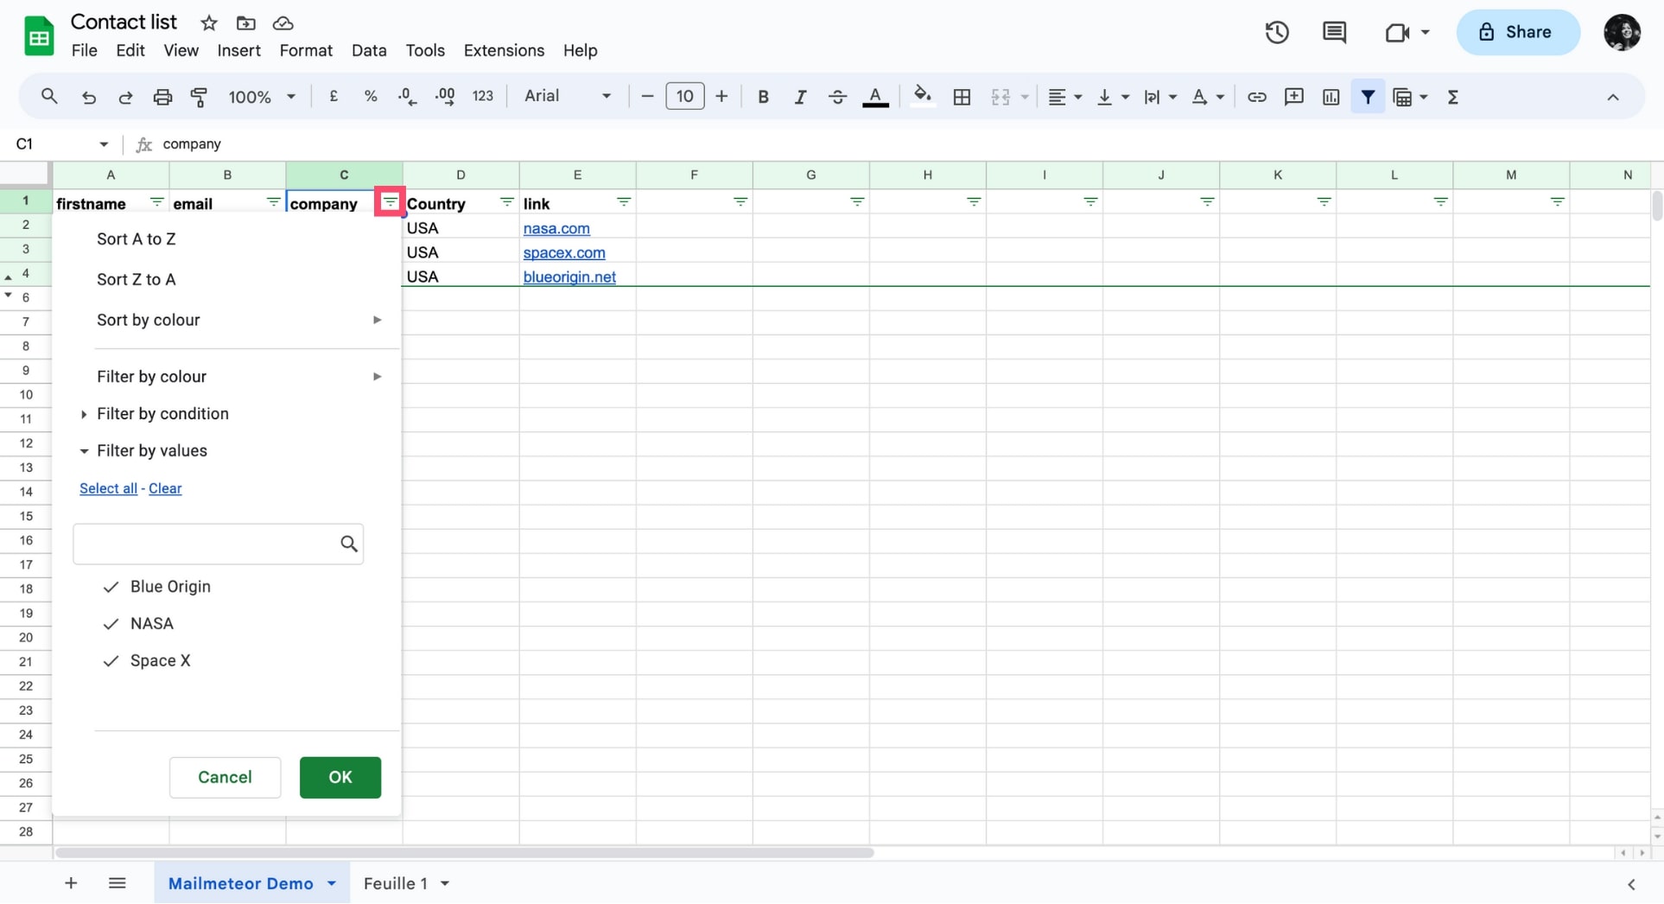Print the spreadsheet

pyautogui.click(x=162, y=97)
